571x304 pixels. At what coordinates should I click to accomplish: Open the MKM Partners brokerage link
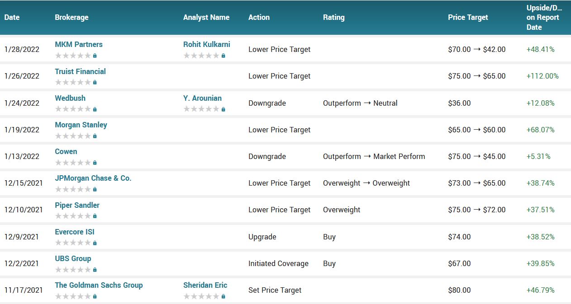[79, 44]
